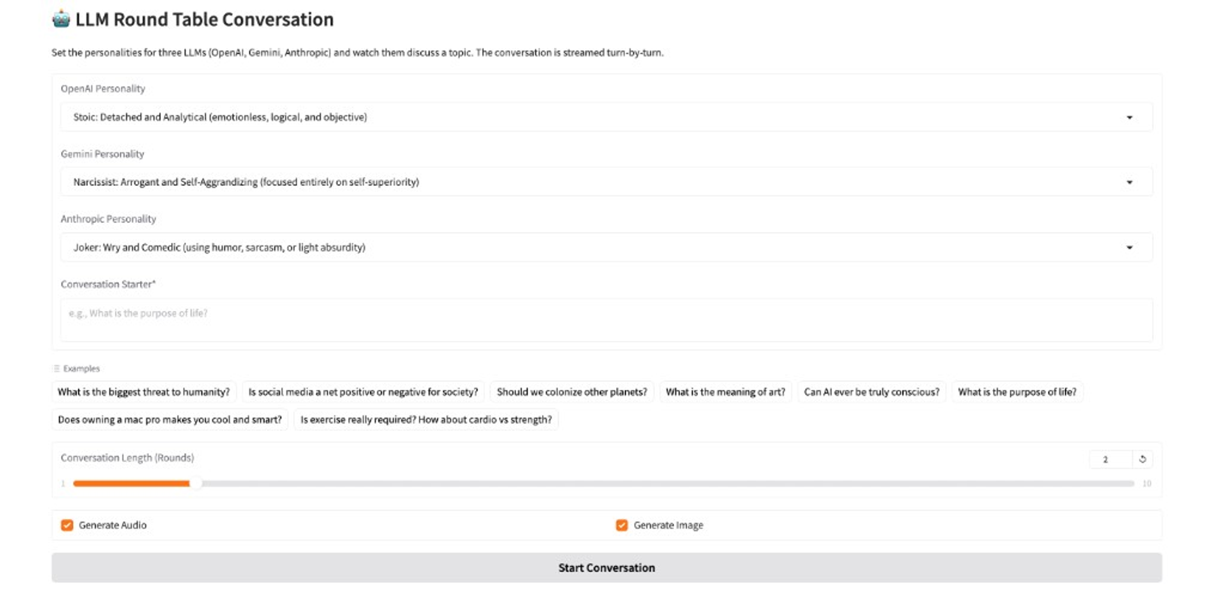
Task: Expand the Gemini Personality selector
Action: pyautogui.click(x=607, y=181)
